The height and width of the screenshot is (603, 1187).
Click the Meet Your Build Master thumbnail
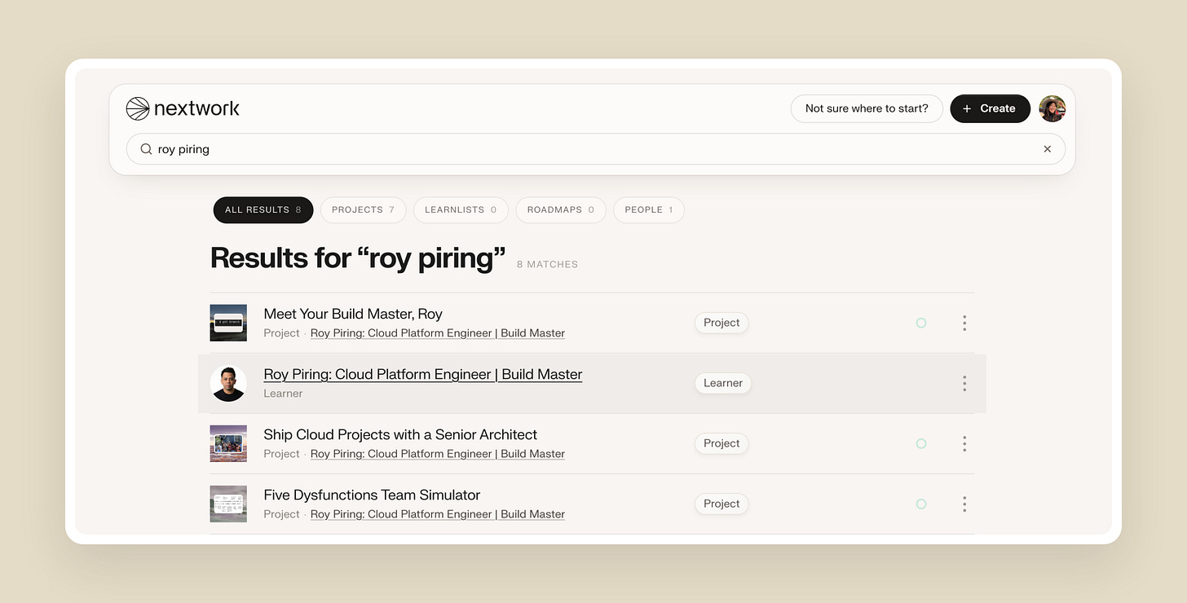[x=228, y=323]
